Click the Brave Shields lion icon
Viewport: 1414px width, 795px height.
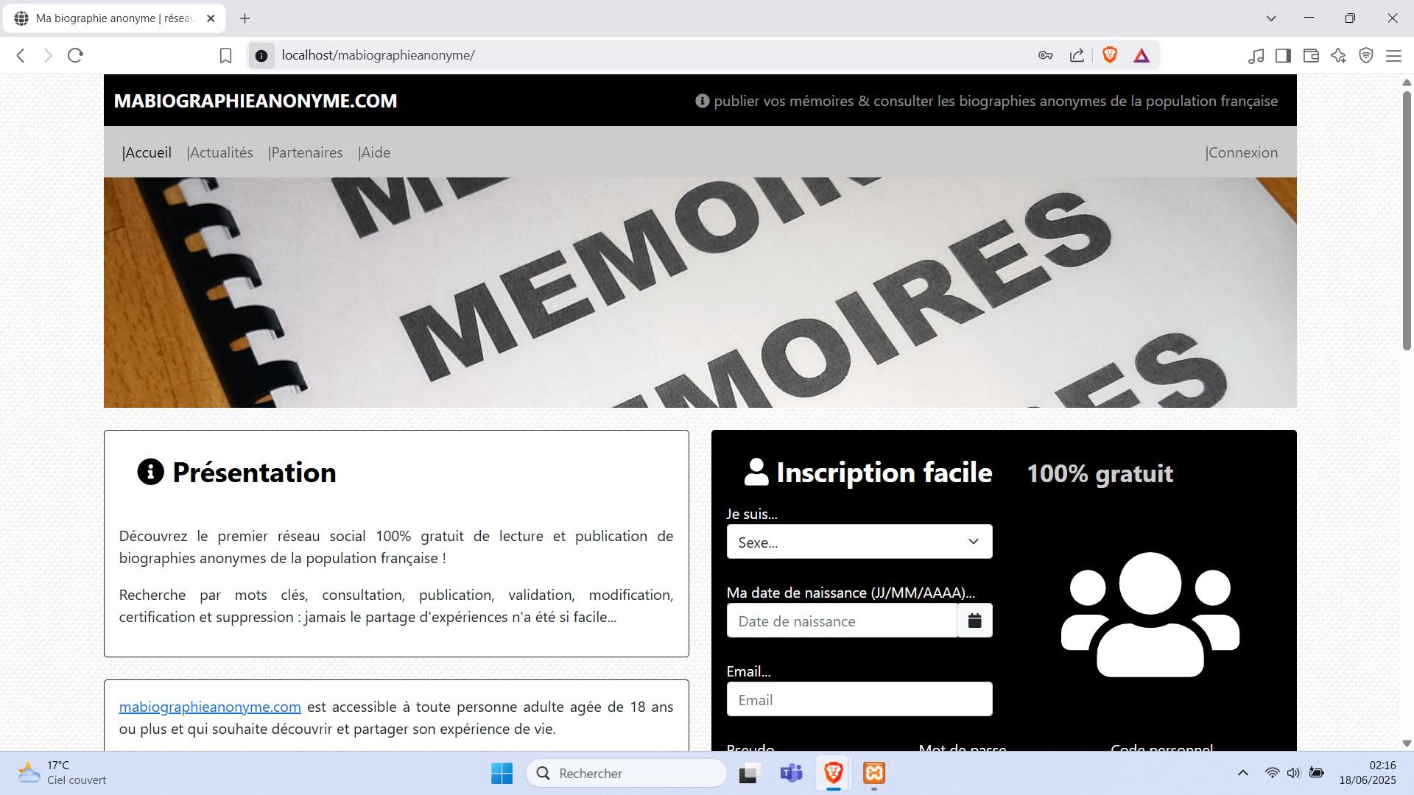click(1109, 55)
